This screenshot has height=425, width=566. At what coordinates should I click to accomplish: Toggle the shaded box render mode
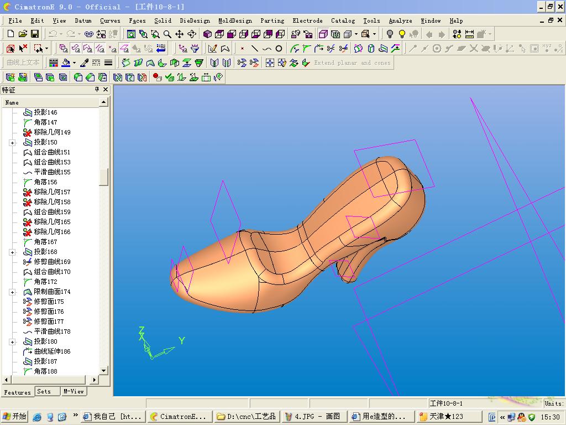(348, 34)
